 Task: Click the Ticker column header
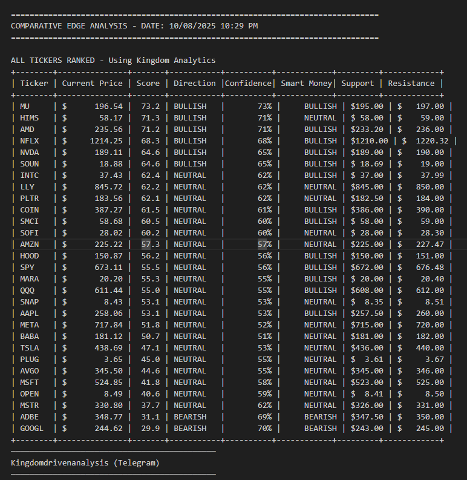click(34, 84)
